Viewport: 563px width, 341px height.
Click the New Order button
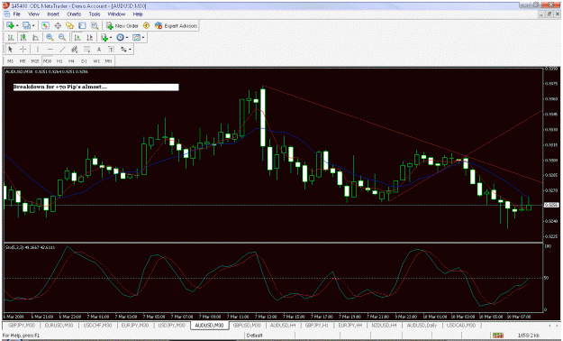point(123,25)
